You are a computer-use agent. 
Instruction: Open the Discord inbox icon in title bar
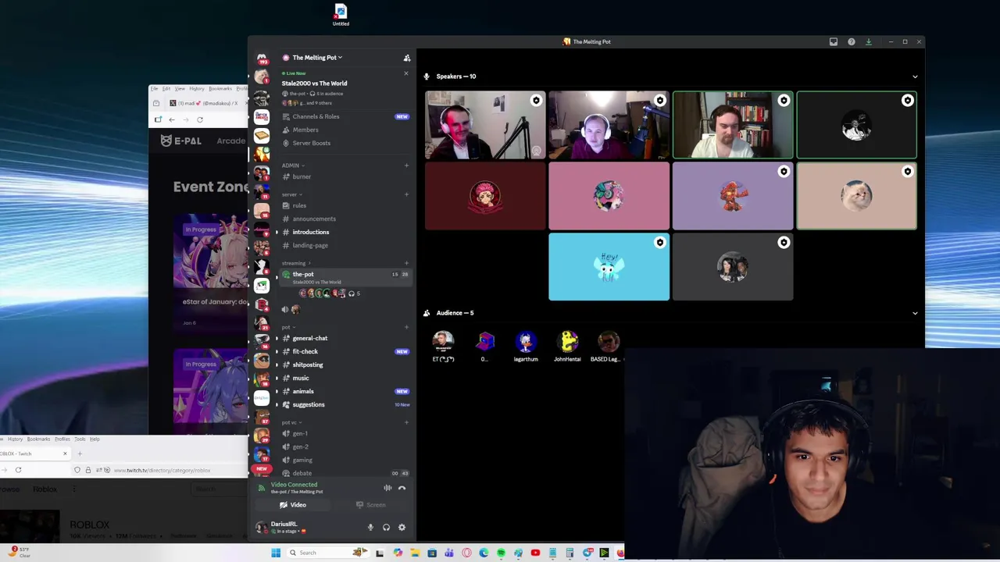click(x=834, y=42)
